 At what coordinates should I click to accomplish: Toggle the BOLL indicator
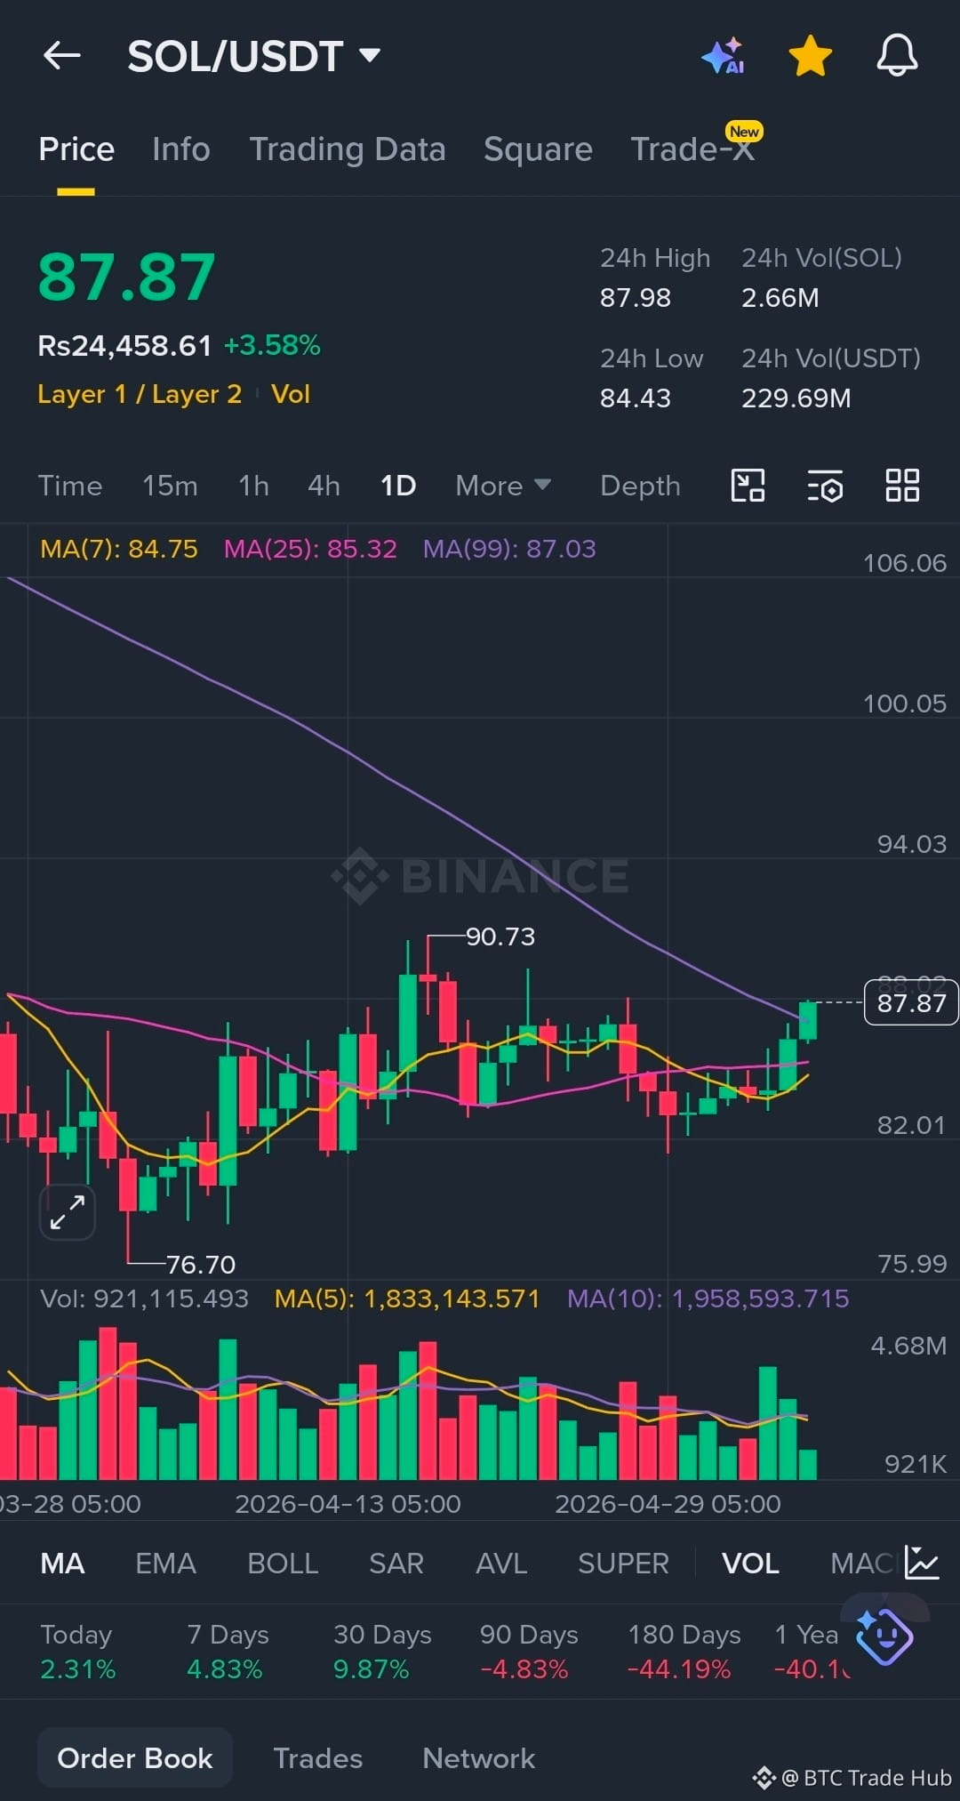pyautogui.click(x=283, y=1564)
